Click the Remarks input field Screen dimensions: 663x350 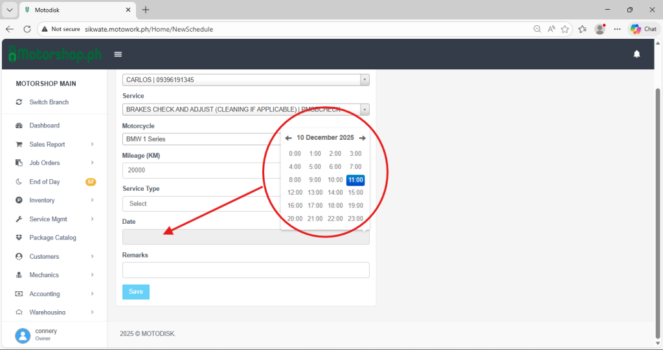click(x=245, y=270)
